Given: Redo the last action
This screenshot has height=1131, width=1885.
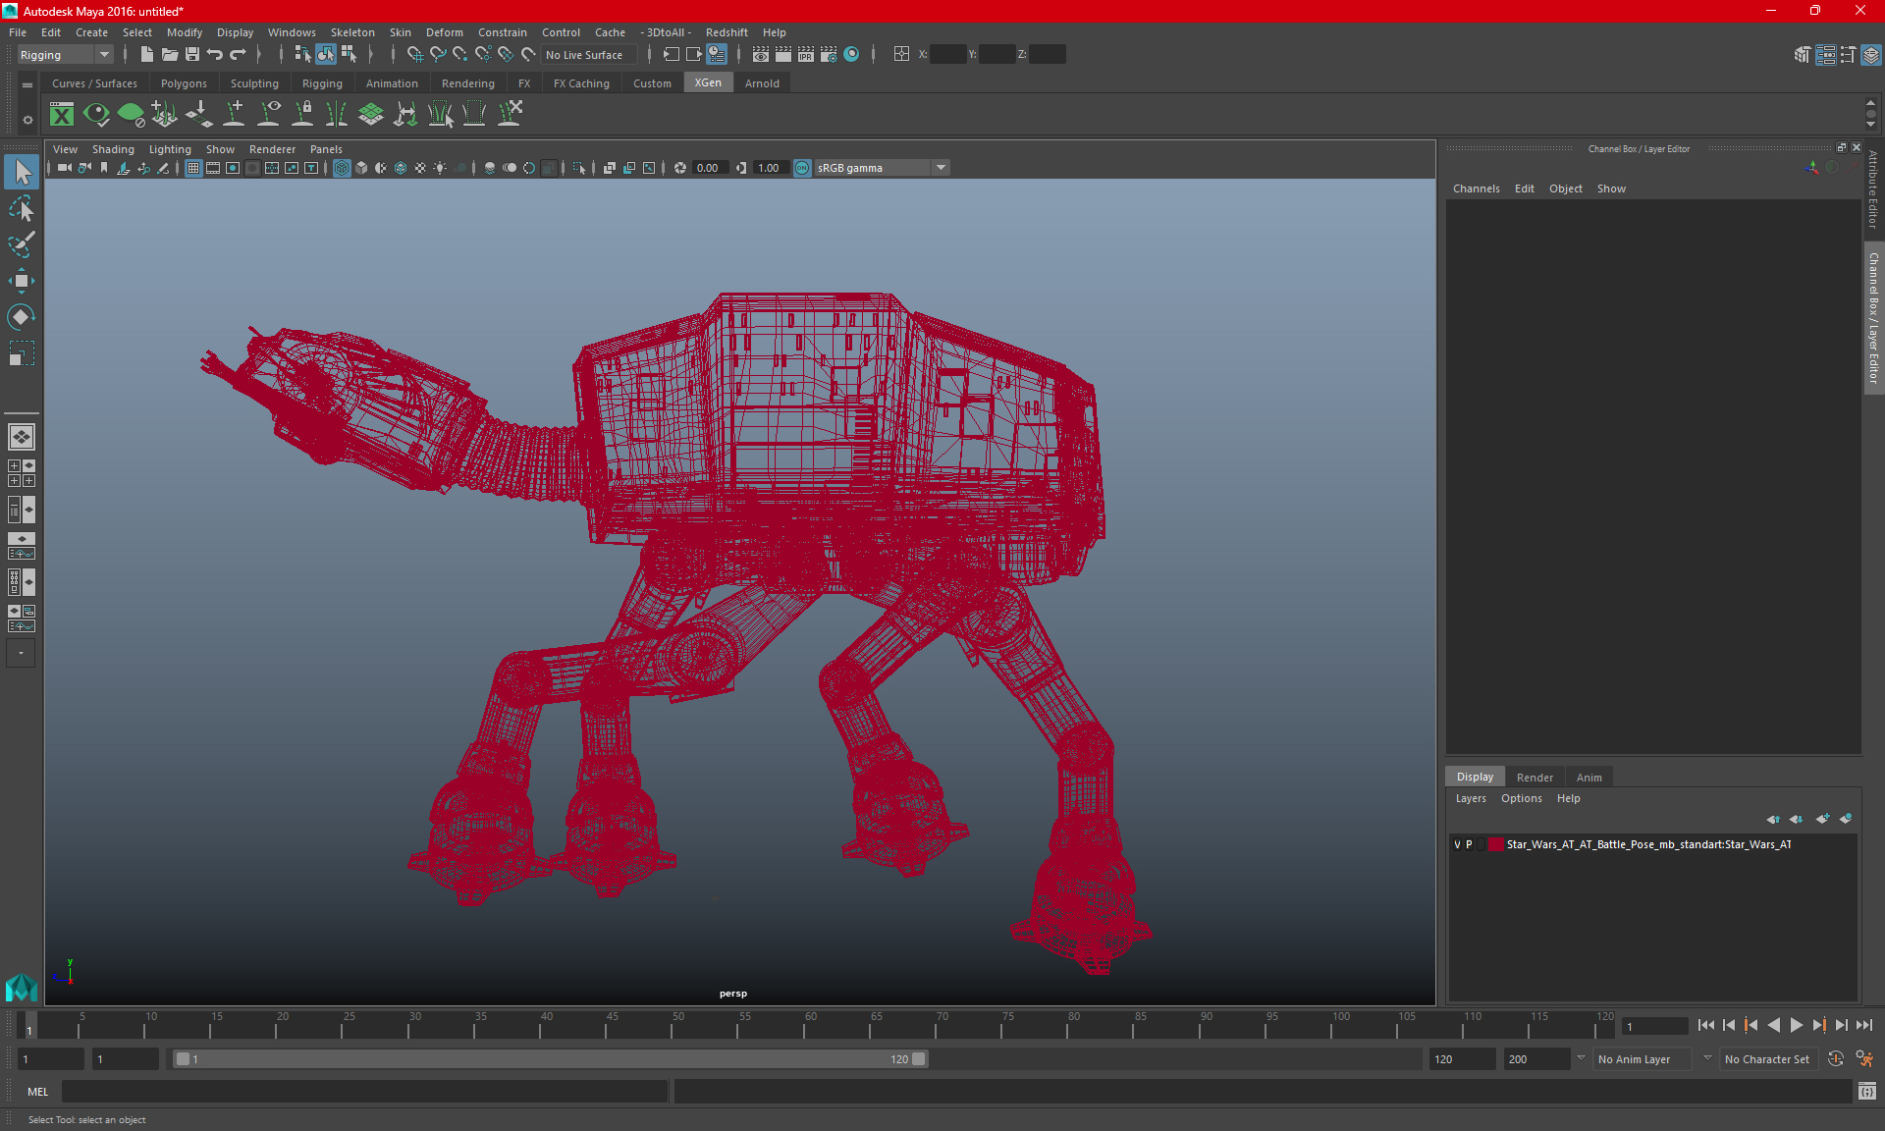Looking at the screenshot, I should click(238, 55).
